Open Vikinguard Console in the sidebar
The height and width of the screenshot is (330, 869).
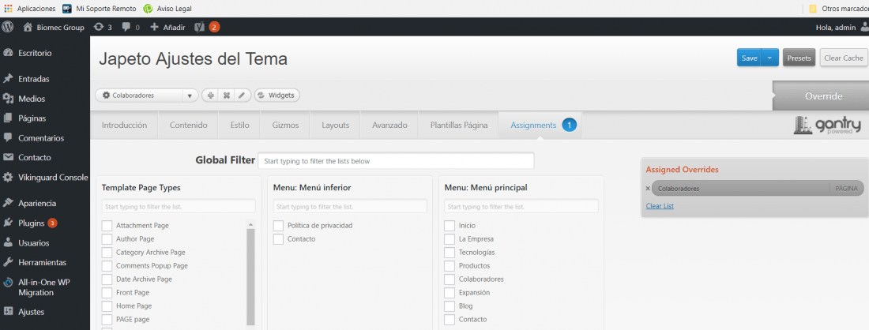(53, 177)
